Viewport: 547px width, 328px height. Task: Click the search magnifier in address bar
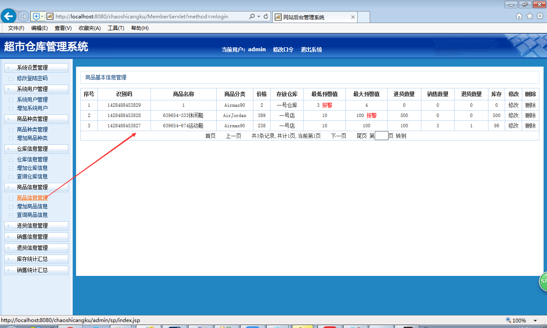252,17
